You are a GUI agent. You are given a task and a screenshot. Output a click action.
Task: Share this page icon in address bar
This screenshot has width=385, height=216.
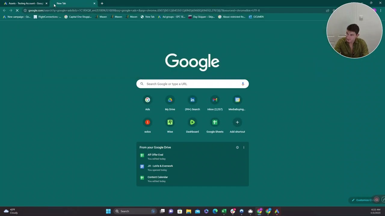(x=328, y=10)
